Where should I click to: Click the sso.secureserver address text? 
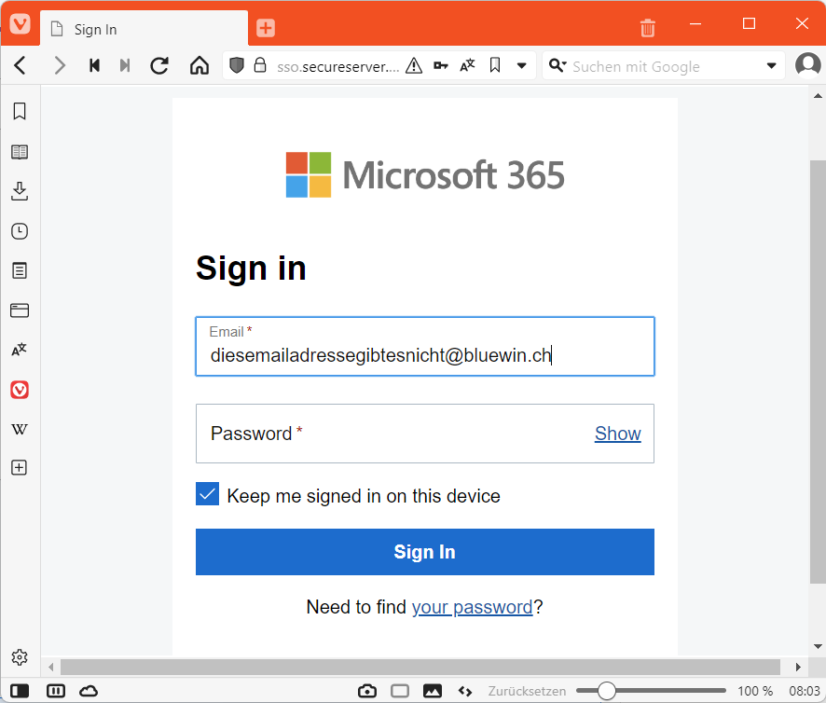338,66
